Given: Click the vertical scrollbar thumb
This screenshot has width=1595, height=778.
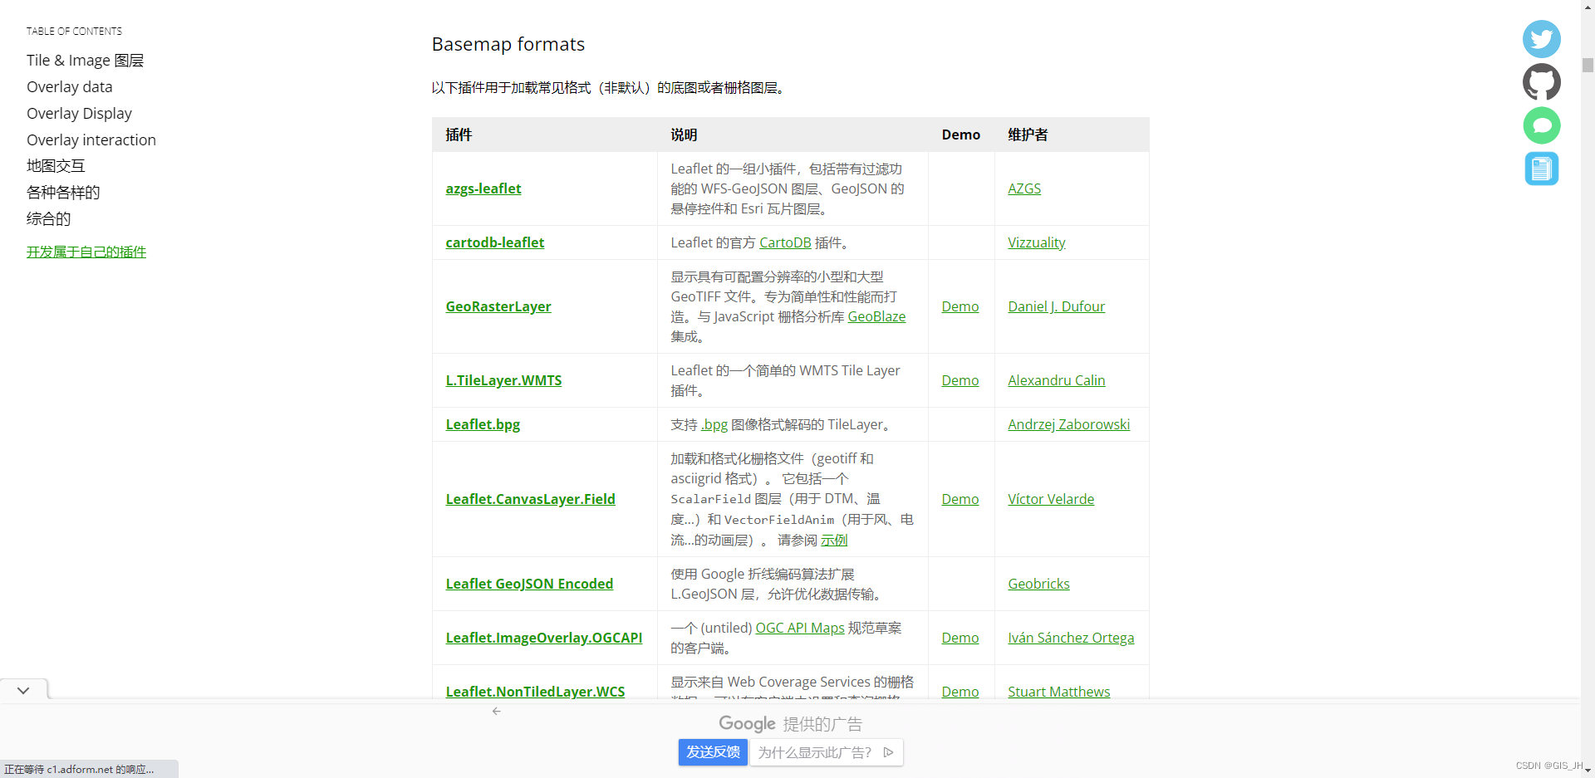Looking at the screenshot, I should (1588, 66).
